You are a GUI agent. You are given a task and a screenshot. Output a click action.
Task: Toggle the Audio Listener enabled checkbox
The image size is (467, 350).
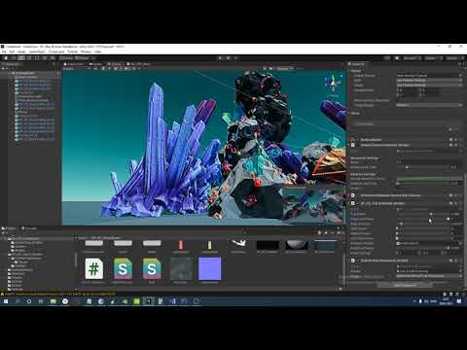358,140
